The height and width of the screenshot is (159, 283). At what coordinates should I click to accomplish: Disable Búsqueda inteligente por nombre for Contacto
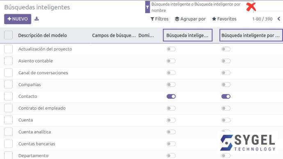226,96
